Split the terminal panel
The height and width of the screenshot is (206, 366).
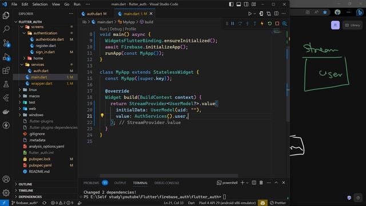coord(254,183)
